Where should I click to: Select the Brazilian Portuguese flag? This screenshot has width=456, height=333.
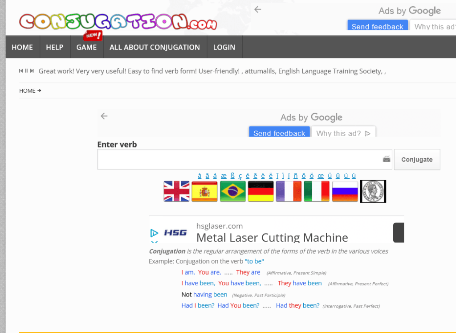(x=232, y=191)
